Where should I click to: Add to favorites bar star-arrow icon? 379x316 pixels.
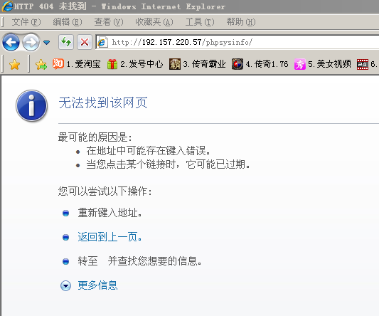coord(41,64)
